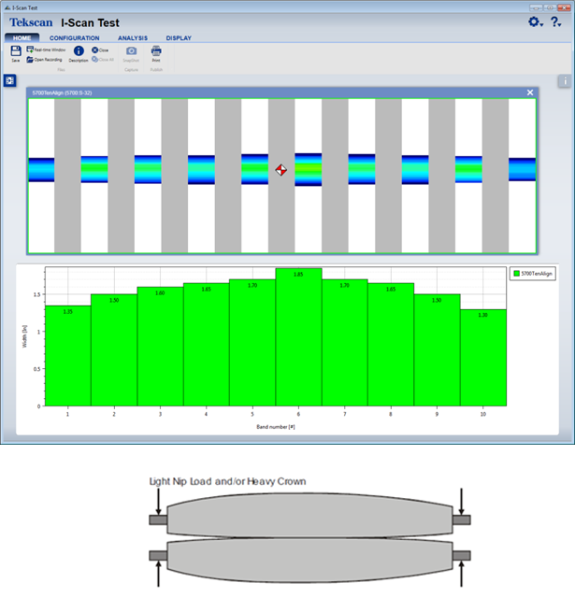This screenshot has width=575, height=597.
Task: Take a Snapshot with camera icon
Action: click(131, 51)
